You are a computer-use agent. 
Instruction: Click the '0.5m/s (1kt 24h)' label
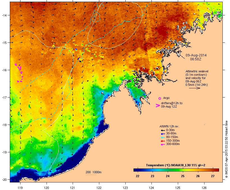point(197,85)
